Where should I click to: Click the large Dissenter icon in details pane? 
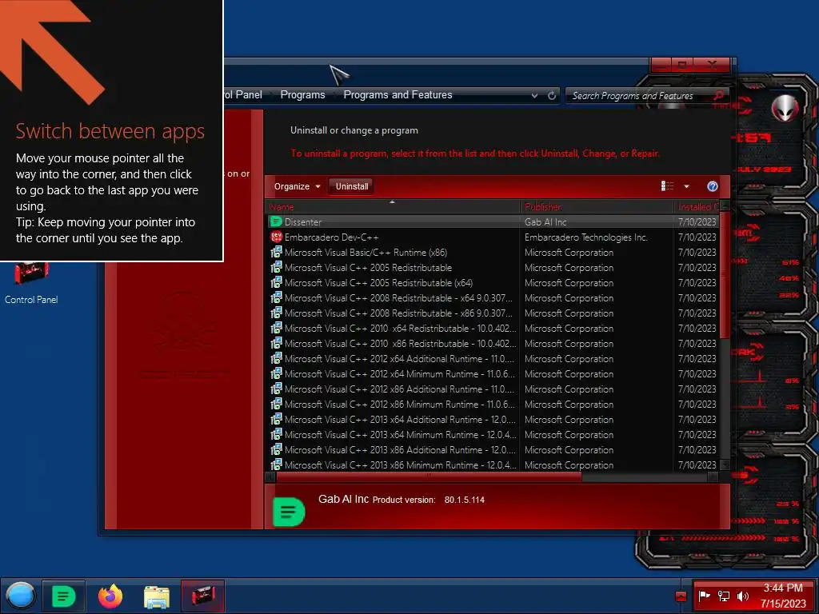pyautogui.click(x=289, y=512)
